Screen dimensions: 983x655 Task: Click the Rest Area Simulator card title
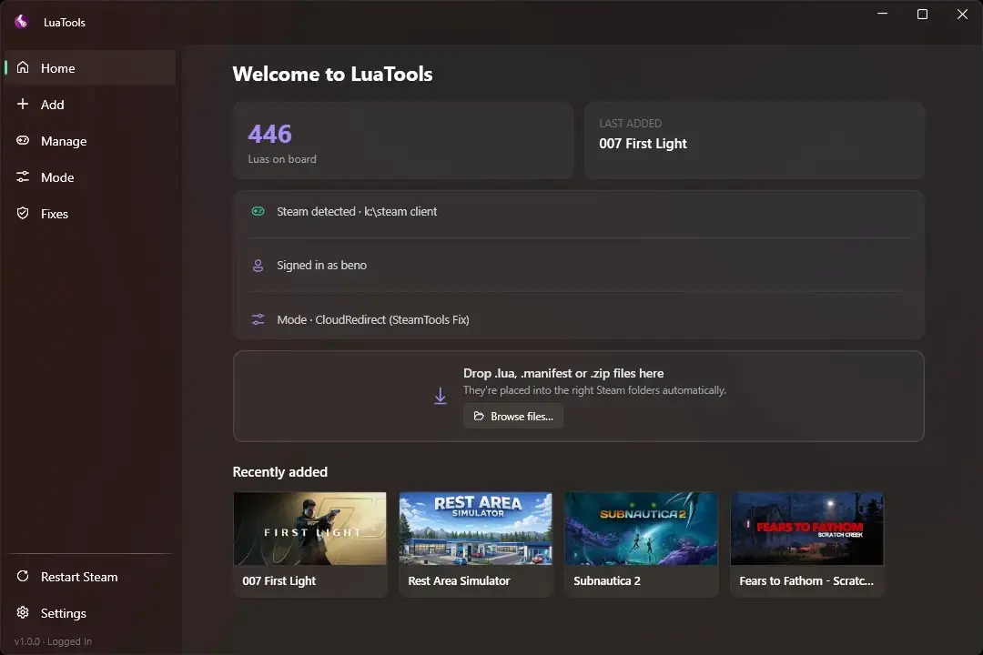click(x=459, y=581)
